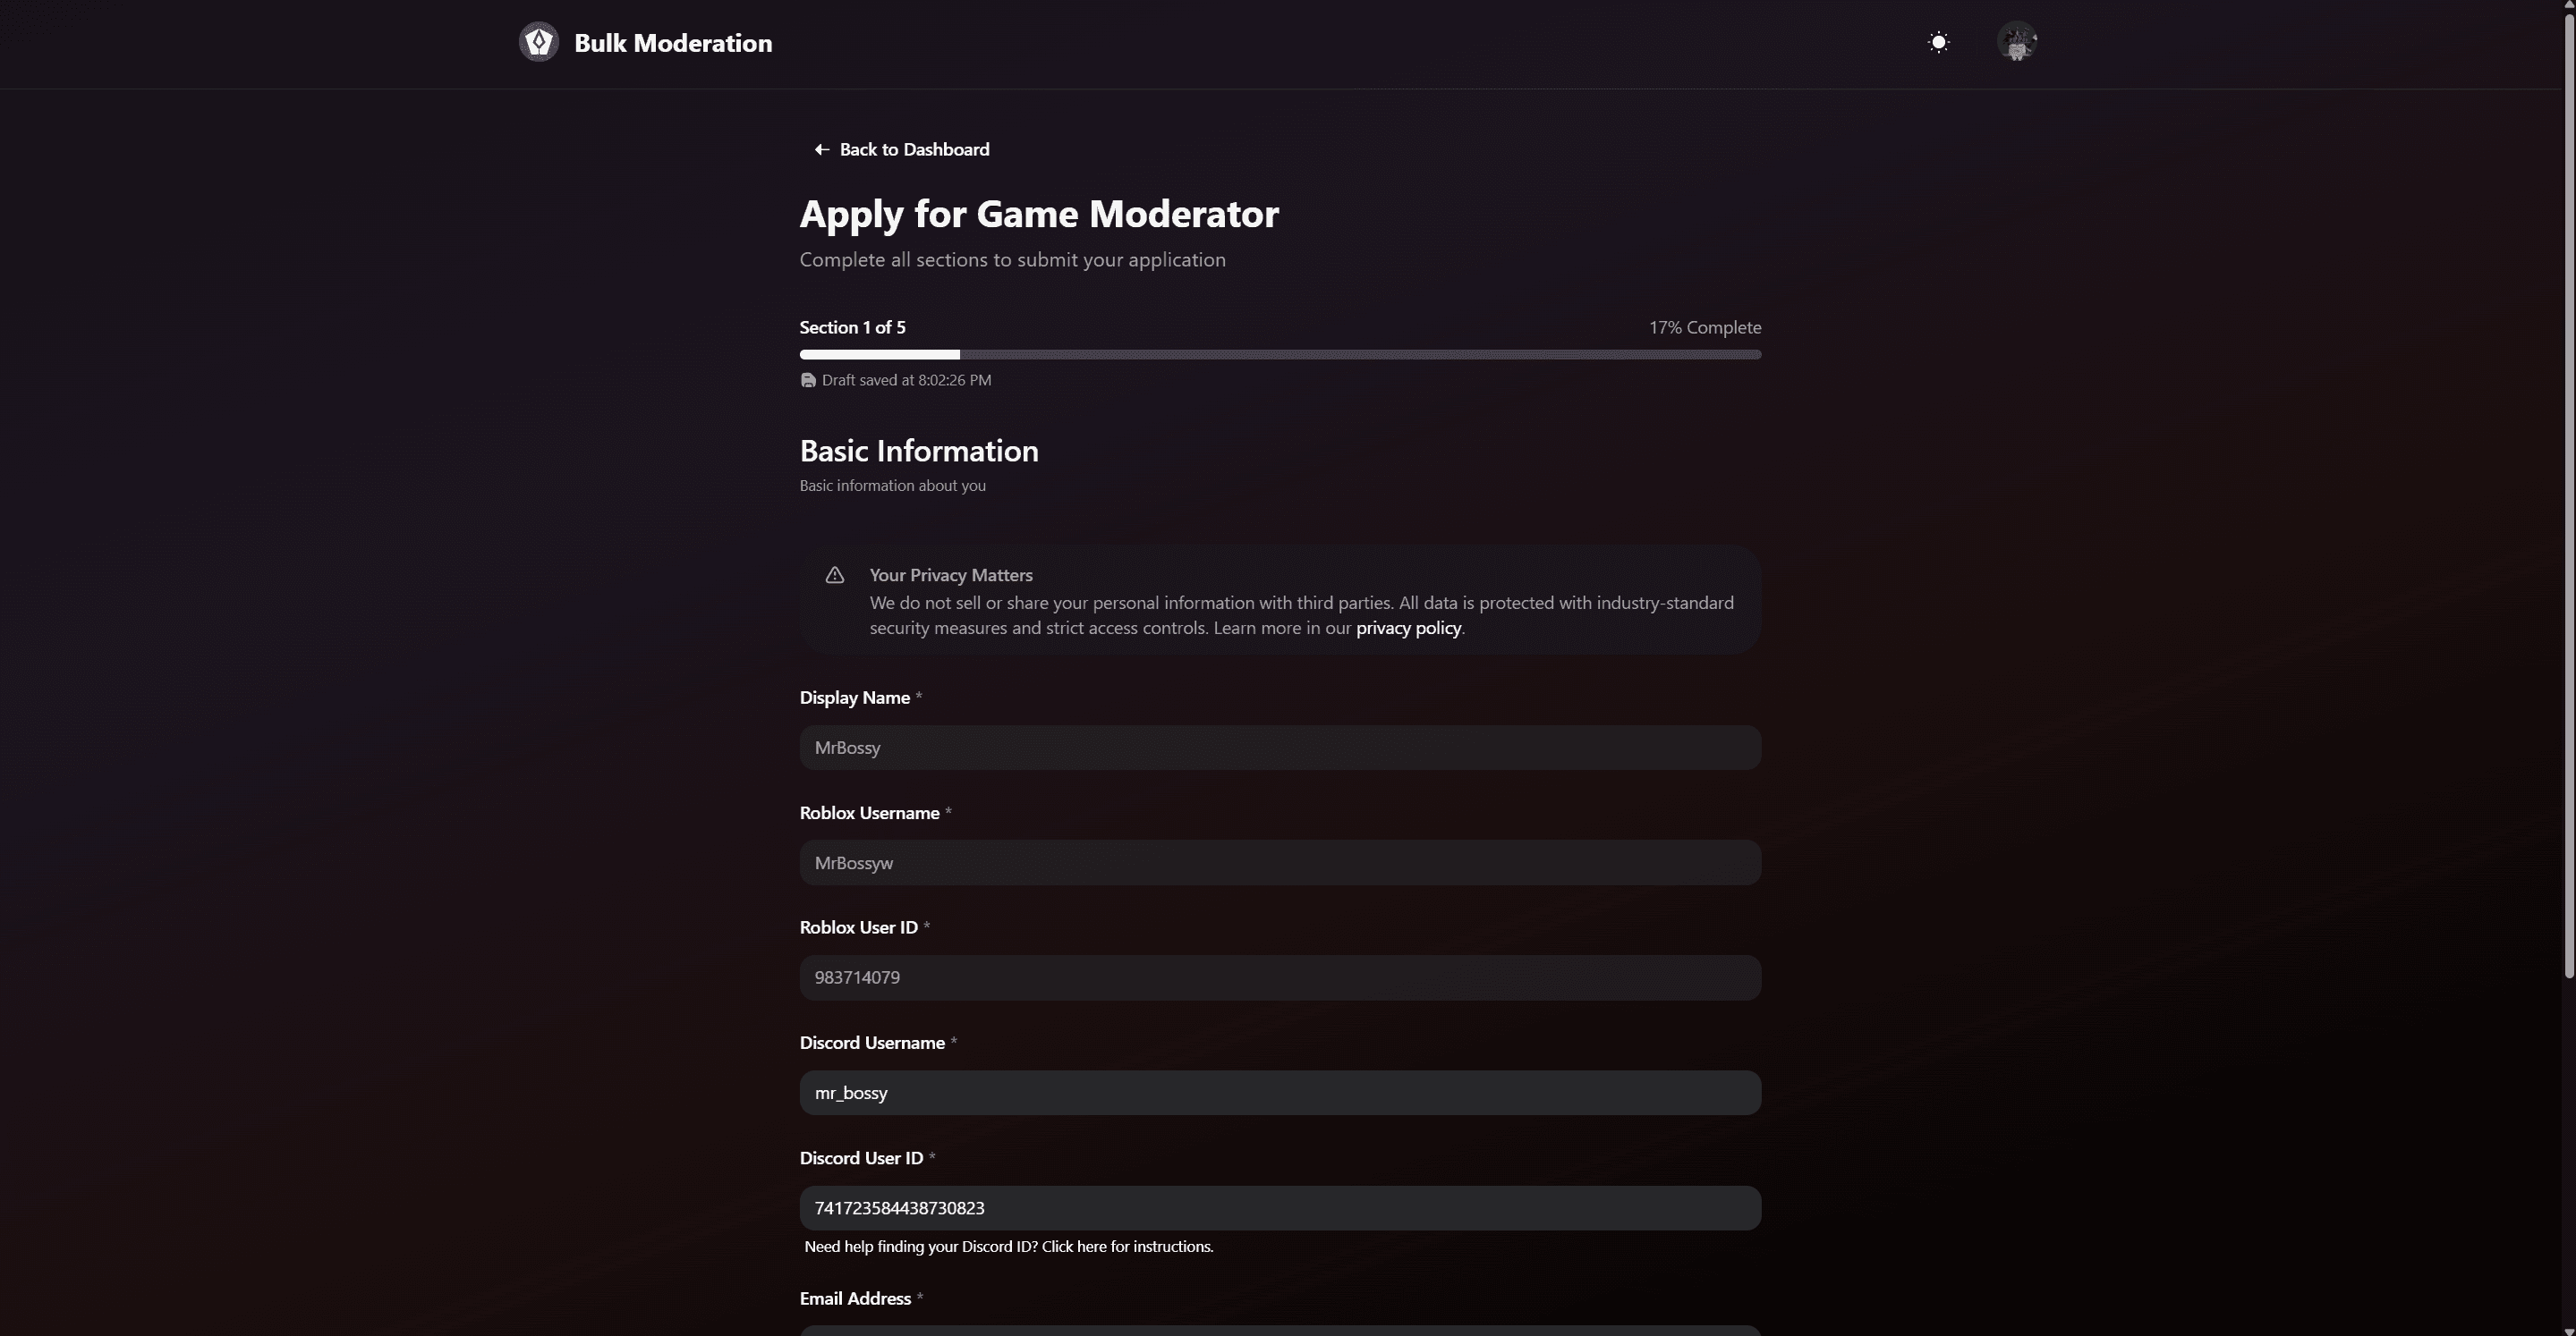Click the warning triangle in the privacy notice
Viewport: 2576px width, 1336px height.
pos(834,576)
